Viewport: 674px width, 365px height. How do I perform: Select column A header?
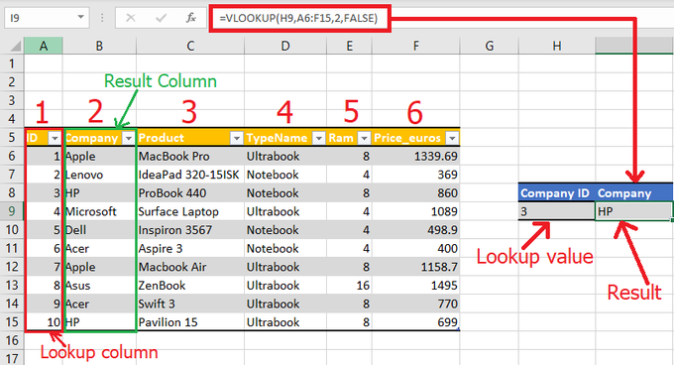[x=44, y=46]
